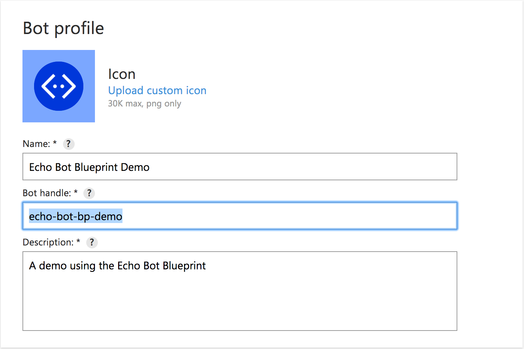
Task: Click the "Name:" field label
Action: [36, 144]
